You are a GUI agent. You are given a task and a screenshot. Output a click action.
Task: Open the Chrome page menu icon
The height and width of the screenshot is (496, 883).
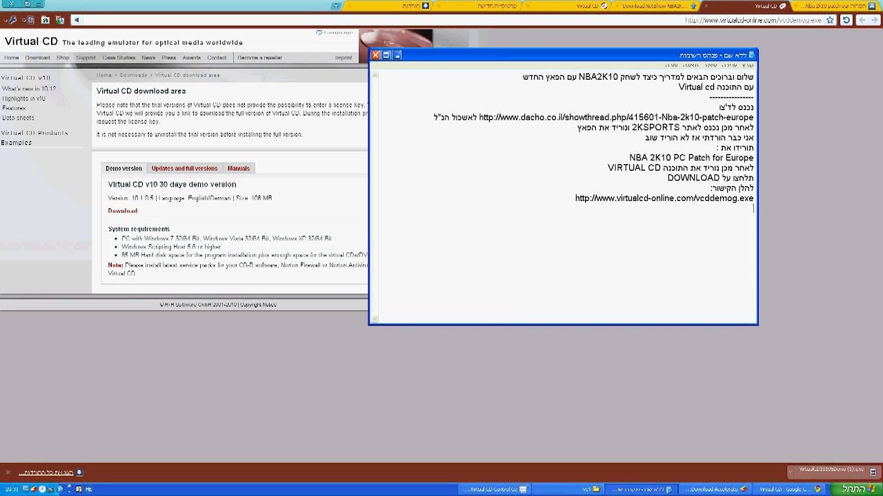coord(30,20)
